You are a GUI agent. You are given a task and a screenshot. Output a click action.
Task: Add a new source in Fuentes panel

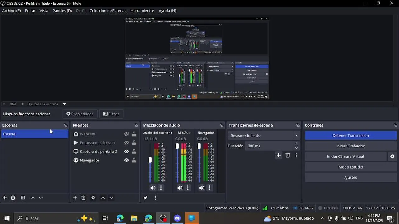coord(75,198)
